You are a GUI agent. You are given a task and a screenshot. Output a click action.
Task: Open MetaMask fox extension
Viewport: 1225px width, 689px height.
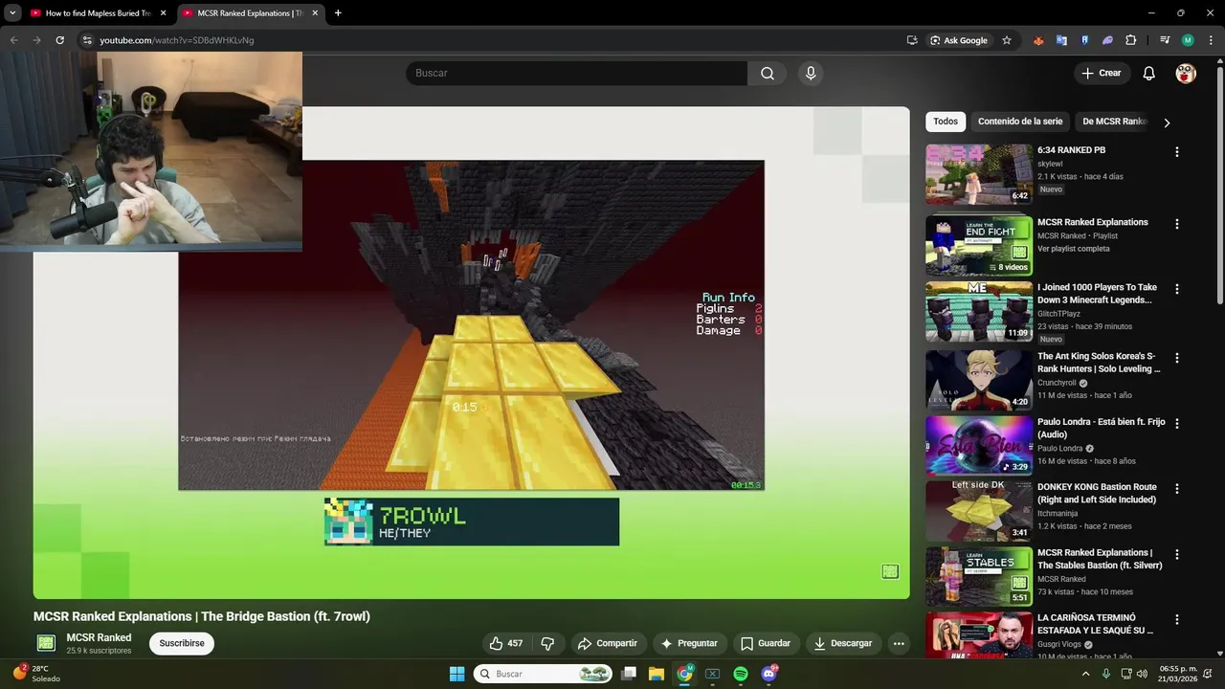click(1038, 40)
